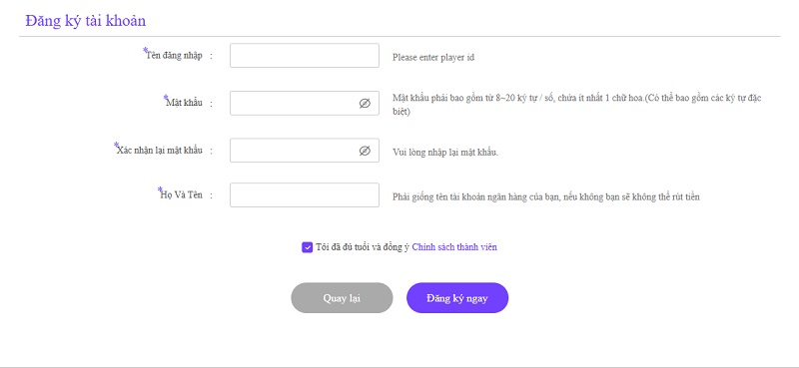Open the Chính sách thành viên link
The width and height of the screenshot is (799, 368).
point(454,247)
